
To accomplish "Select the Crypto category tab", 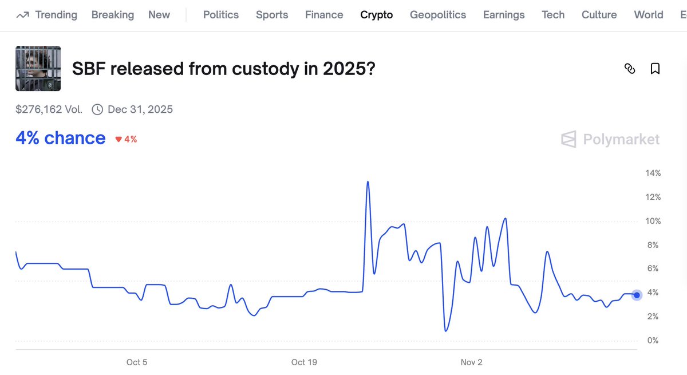I will click(377, 15).
